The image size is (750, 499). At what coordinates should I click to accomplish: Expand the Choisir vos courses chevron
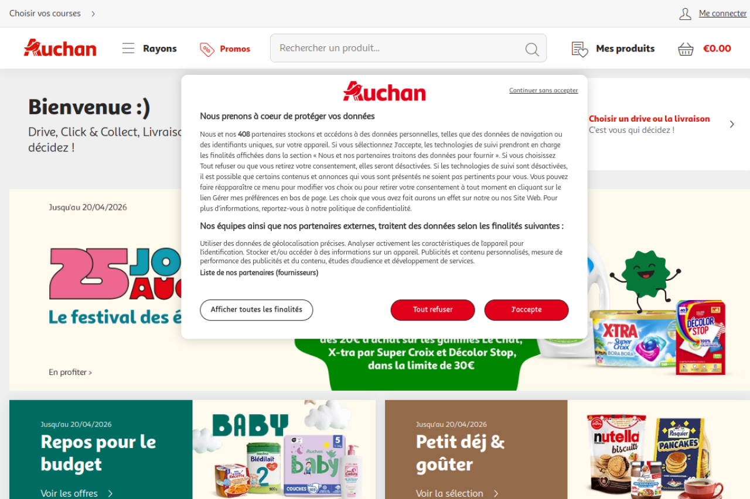(x=93, y=13)
